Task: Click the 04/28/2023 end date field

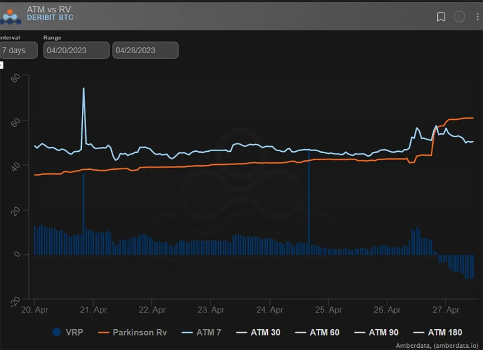Action: (x=145, y=50)
